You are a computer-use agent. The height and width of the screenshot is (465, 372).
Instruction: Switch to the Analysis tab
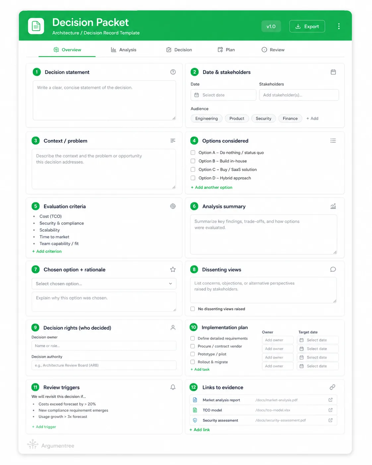point(124,50)
